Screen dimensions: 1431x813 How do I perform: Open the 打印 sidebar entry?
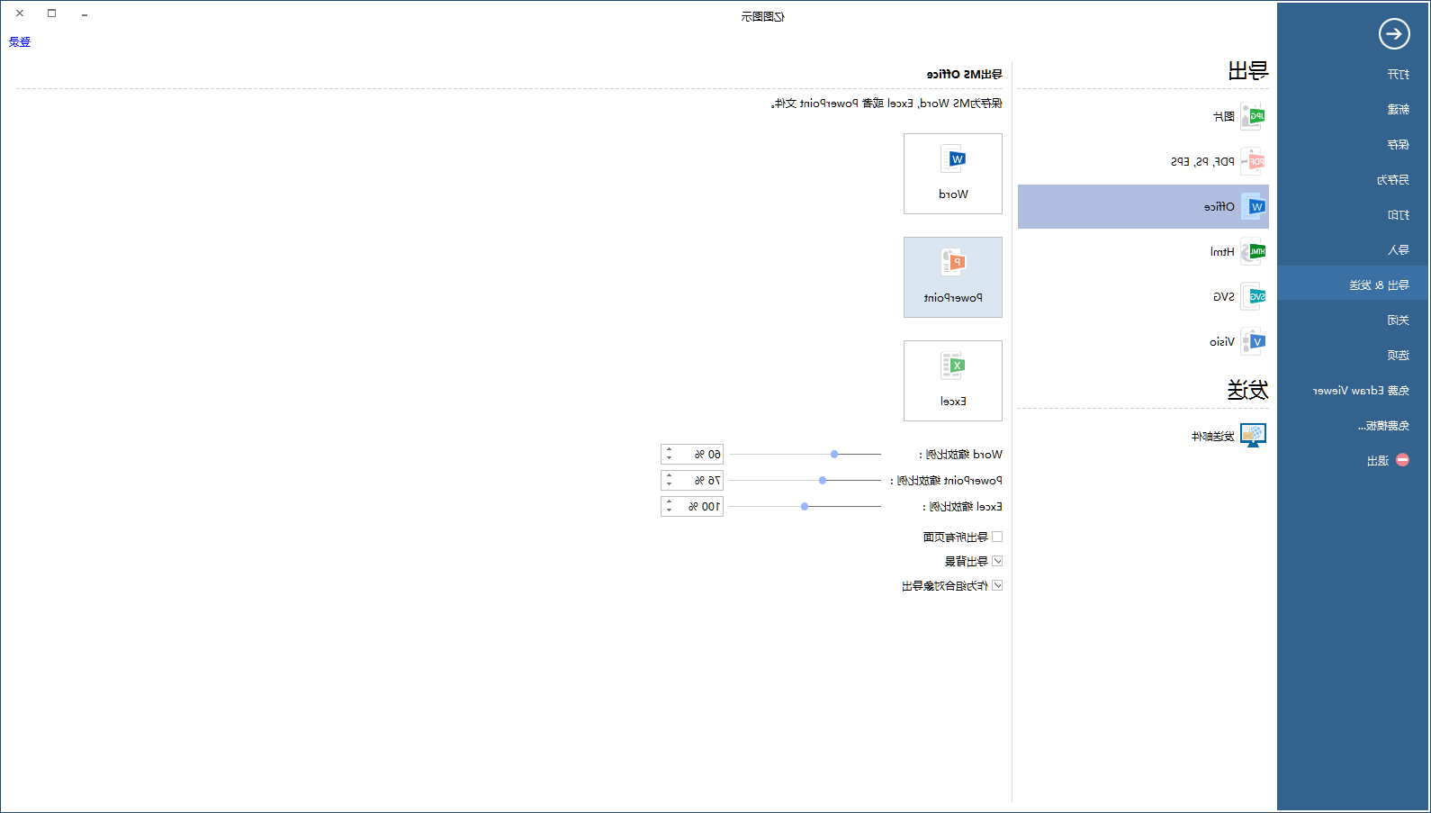click(1398, 214)
